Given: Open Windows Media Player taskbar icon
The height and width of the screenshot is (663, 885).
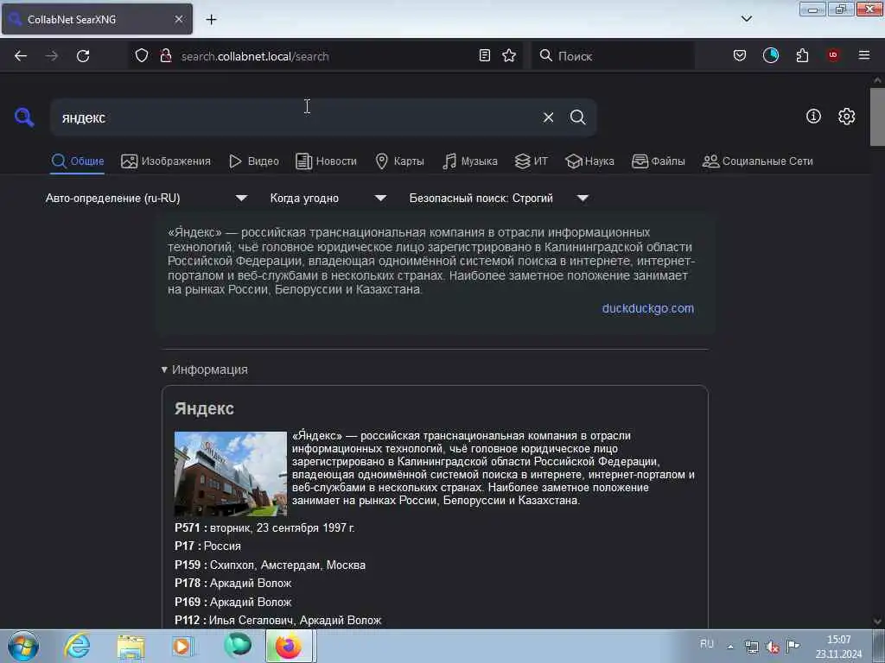Looking at the screenshot, I should pos(182,646).
